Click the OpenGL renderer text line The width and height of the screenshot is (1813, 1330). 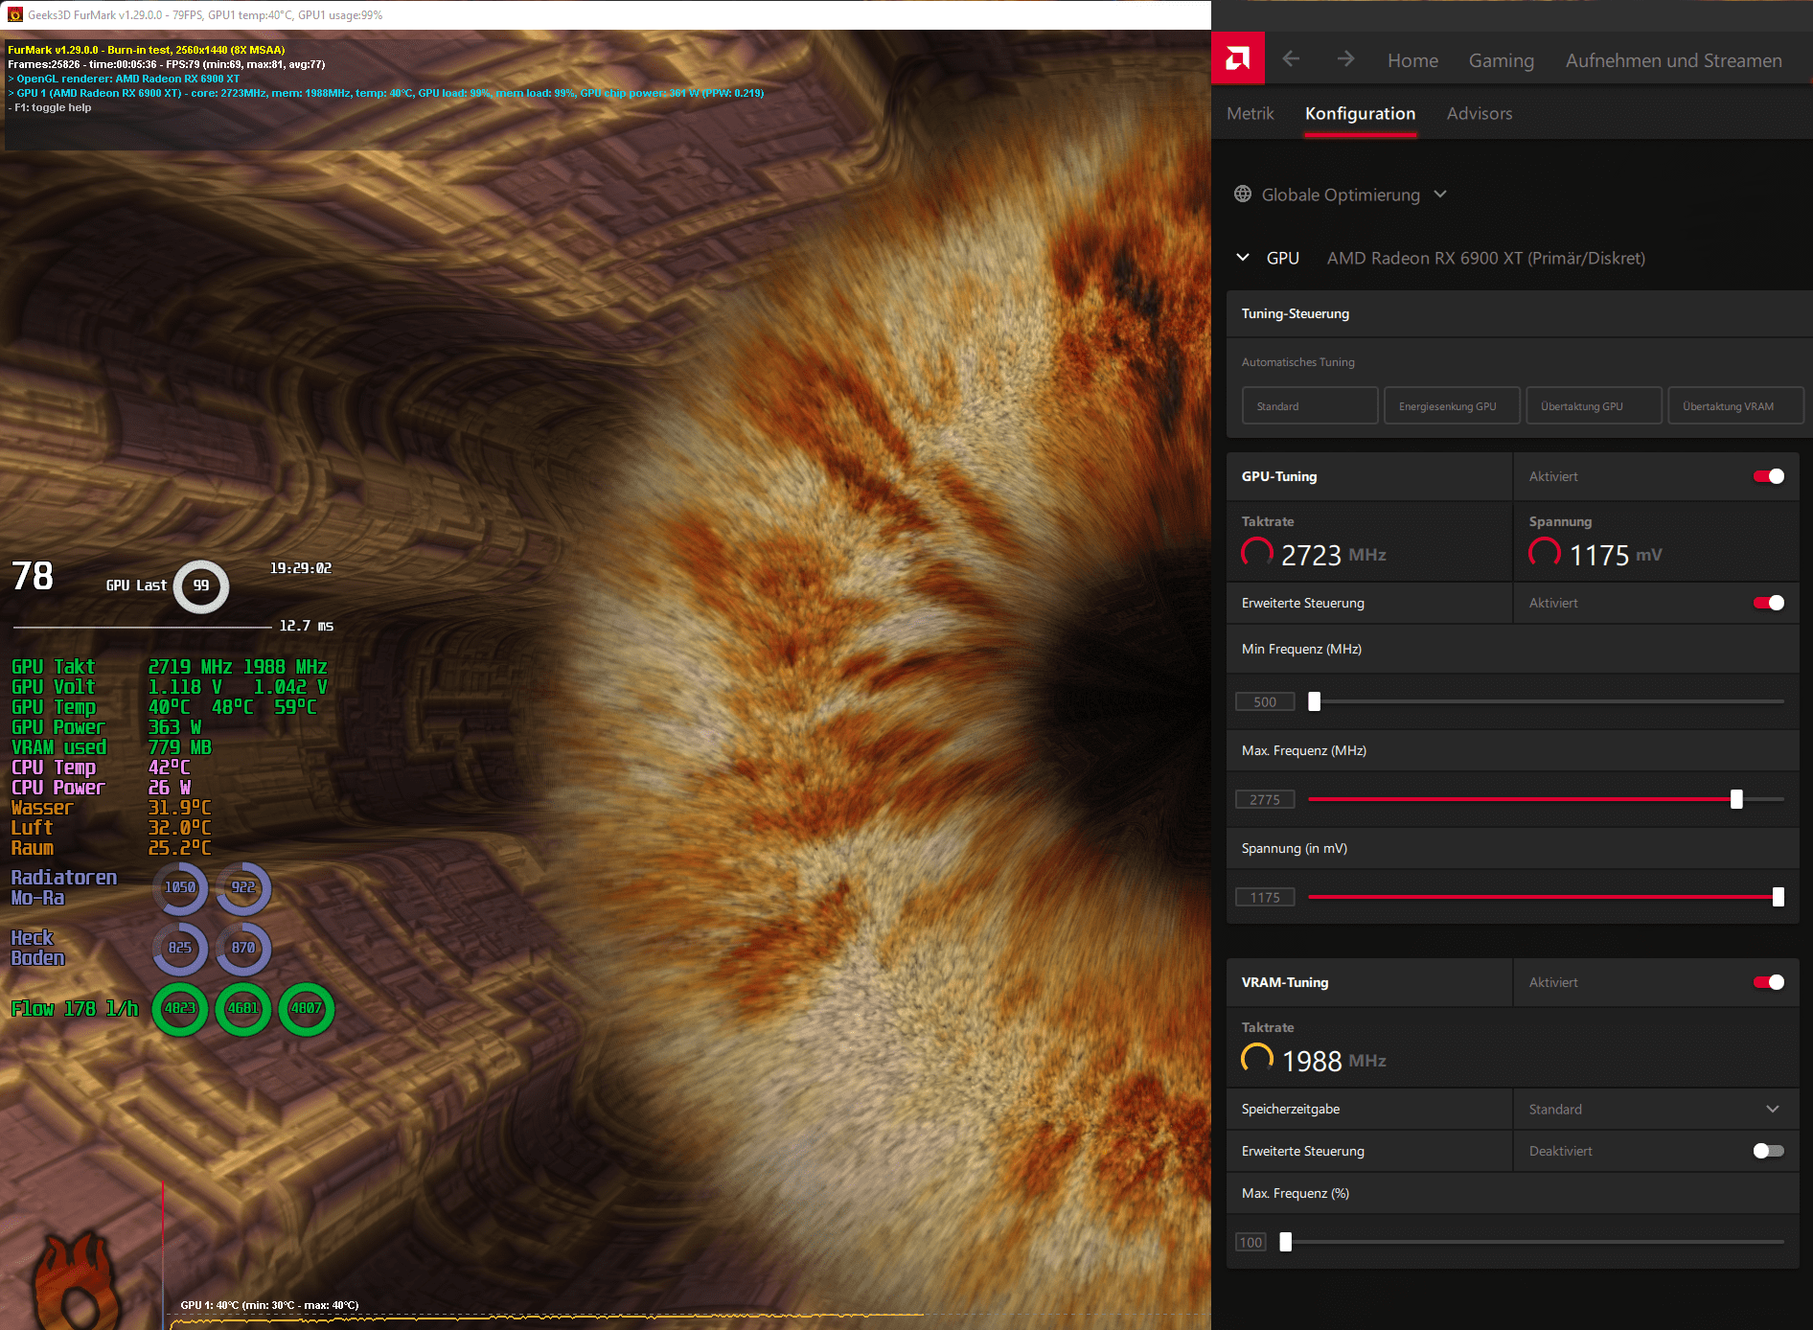tap(124, 79)
